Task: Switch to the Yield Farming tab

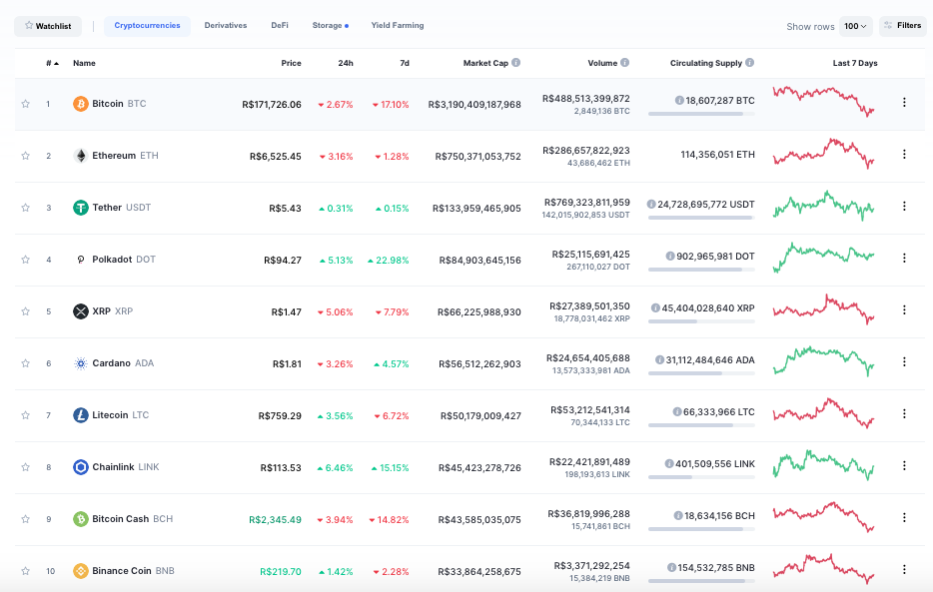Action: pos(398,26)
